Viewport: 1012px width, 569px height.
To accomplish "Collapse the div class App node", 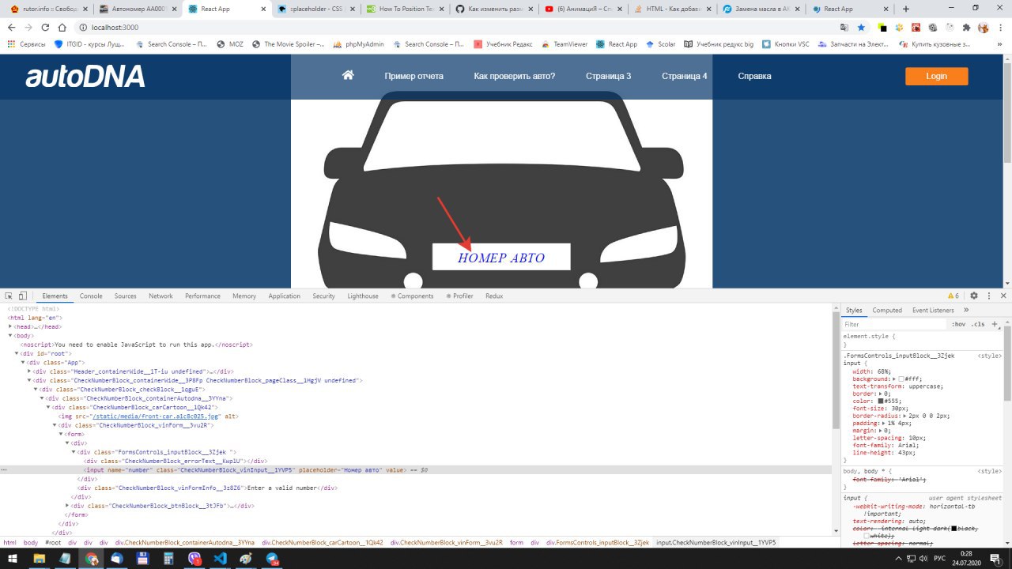I will click(23, 362).
